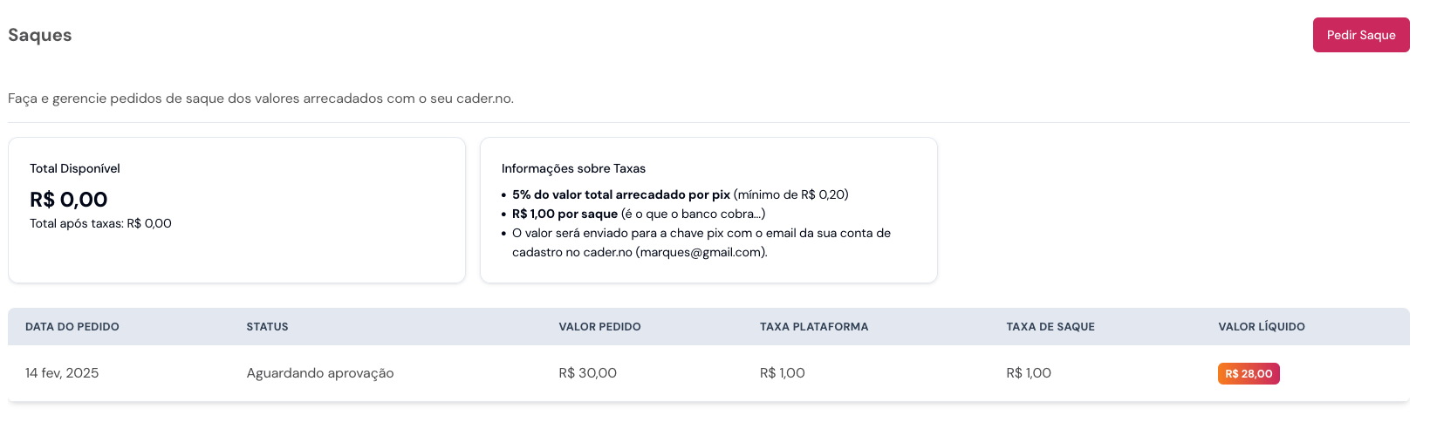Click the Taxa de Saque column header
This screenshot has width=1430, height=429.
pos(1050,327)
